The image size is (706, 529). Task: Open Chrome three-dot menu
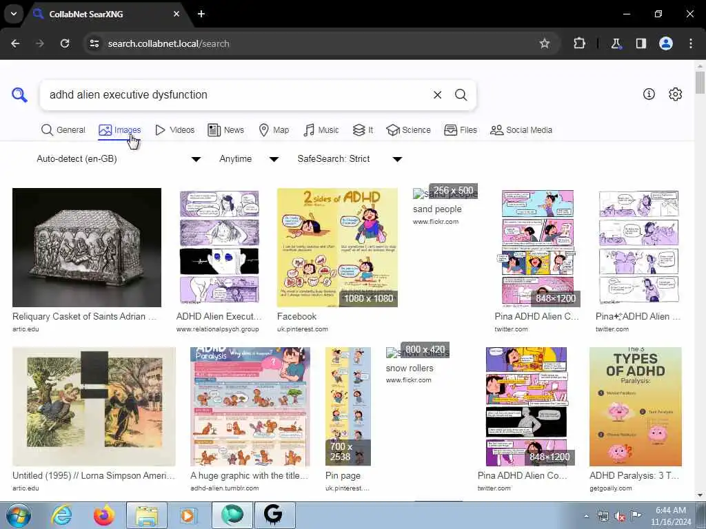691,43
